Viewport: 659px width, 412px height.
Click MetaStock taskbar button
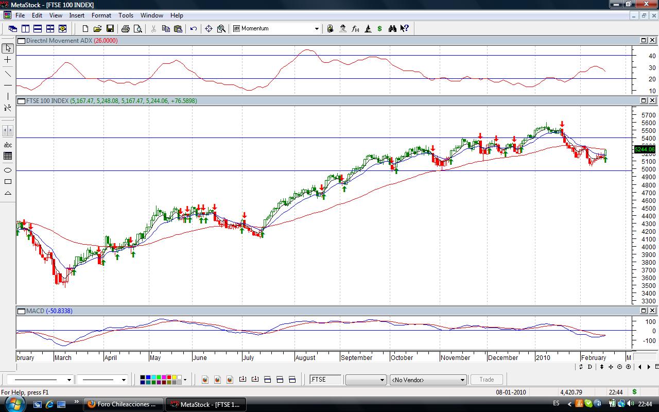205,404
